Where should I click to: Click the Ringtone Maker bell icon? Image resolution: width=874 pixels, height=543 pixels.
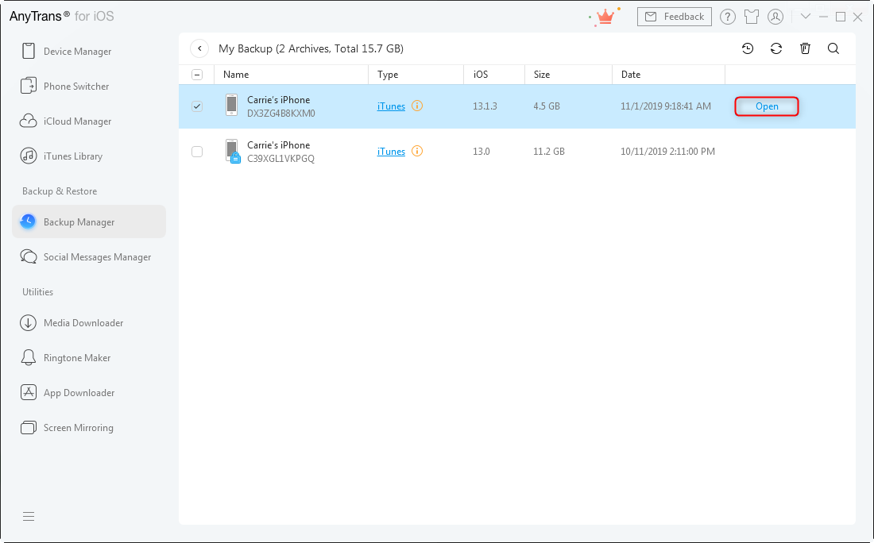(x=28, y=357)
